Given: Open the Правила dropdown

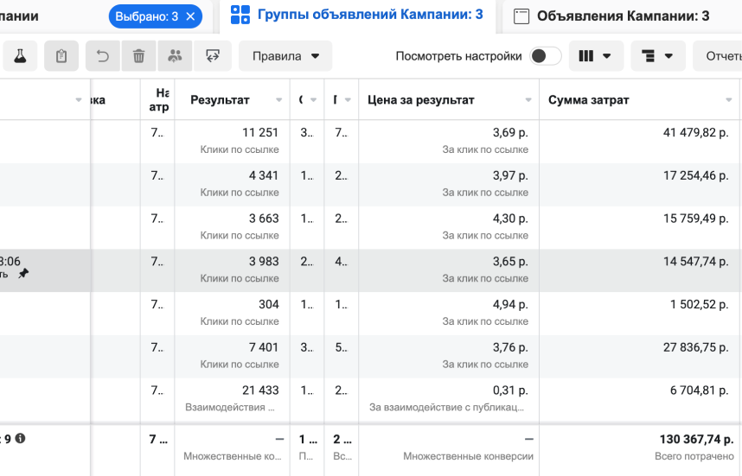Looking at the screenshot, I should [x=285, y=56].
